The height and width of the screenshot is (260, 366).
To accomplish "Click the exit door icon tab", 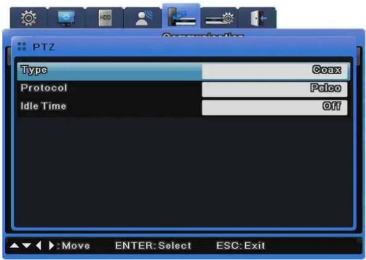I will [x=258, y=18].
